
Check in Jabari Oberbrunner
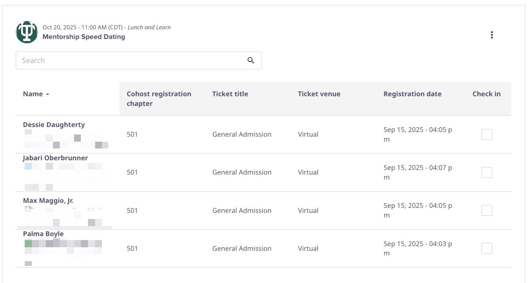pos(487,172)
